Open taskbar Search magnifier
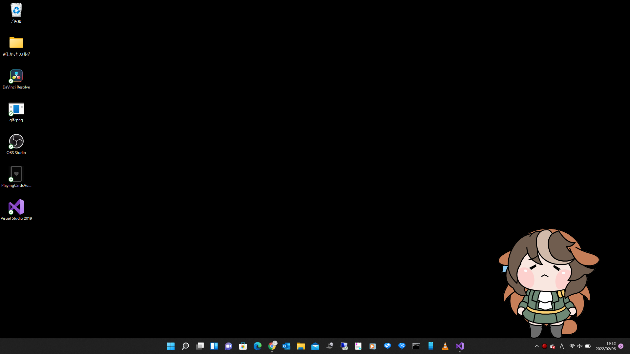 click(x=185, y=346)
